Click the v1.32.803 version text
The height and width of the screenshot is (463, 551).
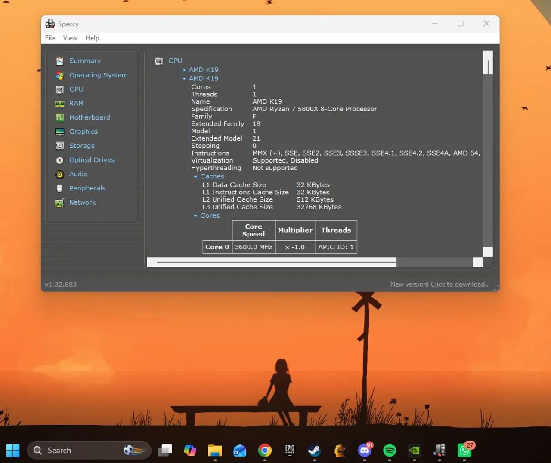tap(61, 284)
